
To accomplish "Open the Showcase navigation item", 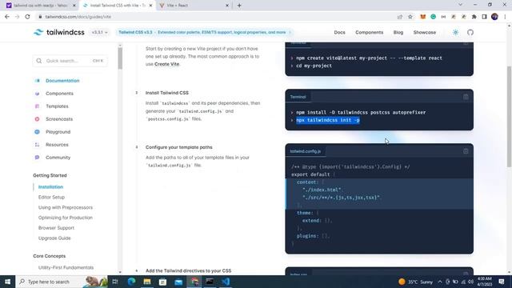I will pyautogui.click(x=425, y=32).
